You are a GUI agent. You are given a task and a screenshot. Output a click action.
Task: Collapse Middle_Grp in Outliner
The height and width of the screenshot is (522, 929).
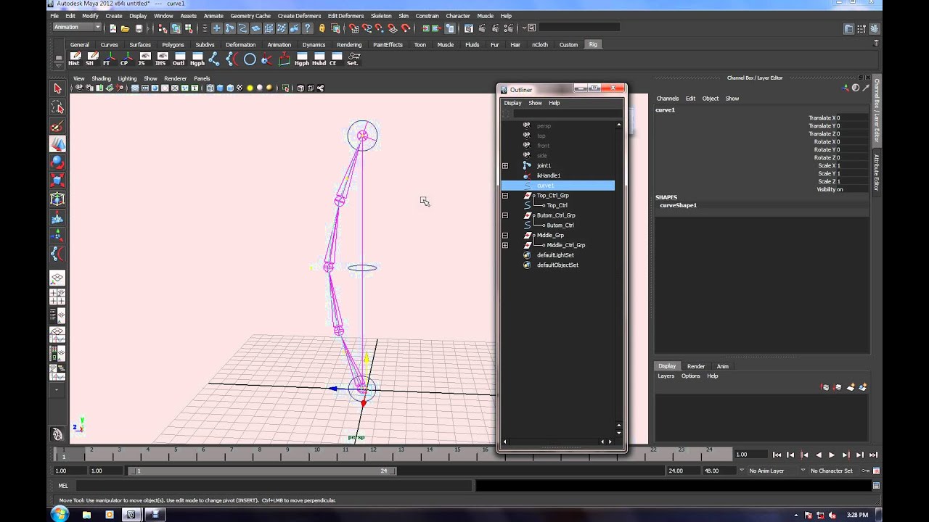click(505, 235)
